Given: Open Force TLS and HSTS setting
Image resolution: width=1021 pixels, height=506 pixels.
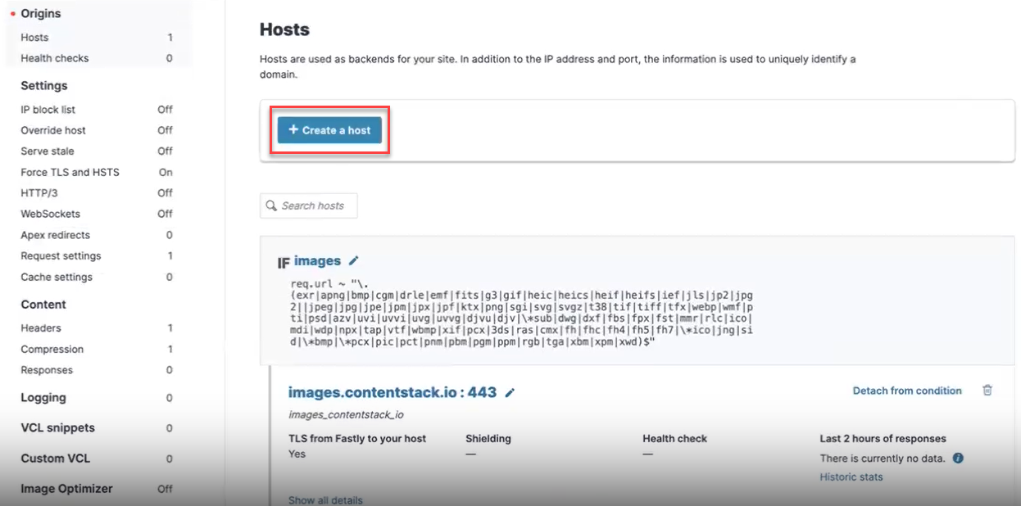Looking at the screenshot, I should coord(70,172).
